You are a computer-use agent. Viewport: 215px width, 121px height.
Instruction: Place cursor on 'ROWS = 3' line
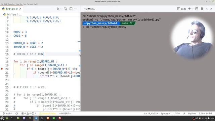pos(20,32)
